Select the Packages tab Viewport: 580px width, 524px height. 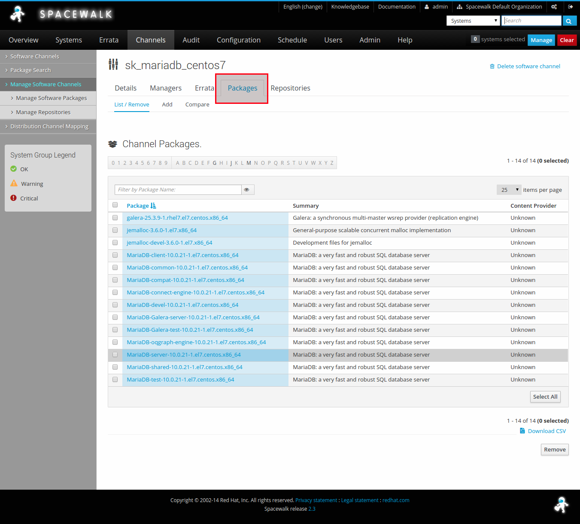click(243, 88)
